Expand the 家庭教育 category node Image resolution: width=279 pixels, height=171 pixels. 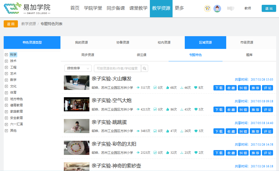pyautogui.click(x=7, y=112)
